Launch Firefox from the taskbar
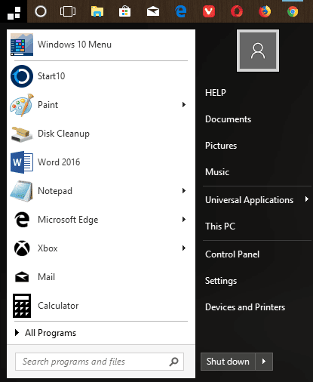The image size is (313, 382). (x=265, y=11)
